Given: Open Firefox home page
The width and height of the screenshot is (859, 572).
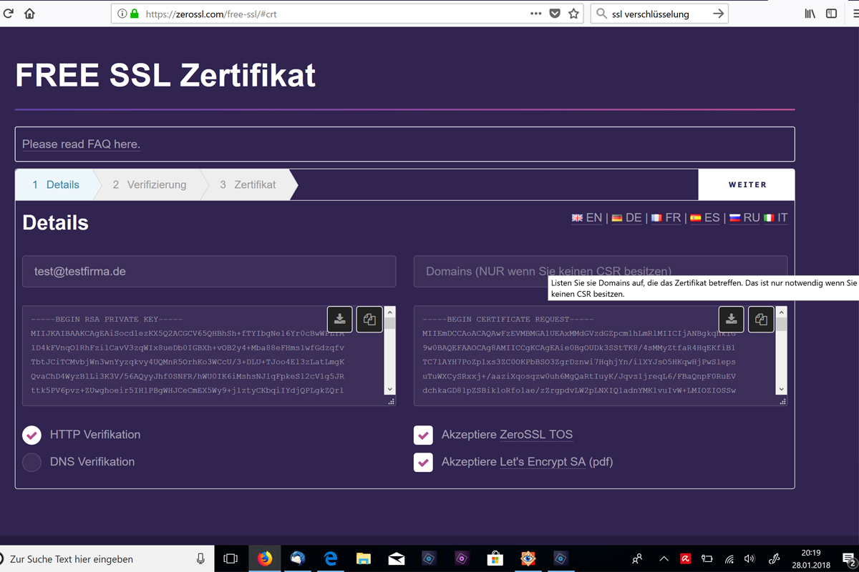Looking at the screenshot, I should 29,14.
